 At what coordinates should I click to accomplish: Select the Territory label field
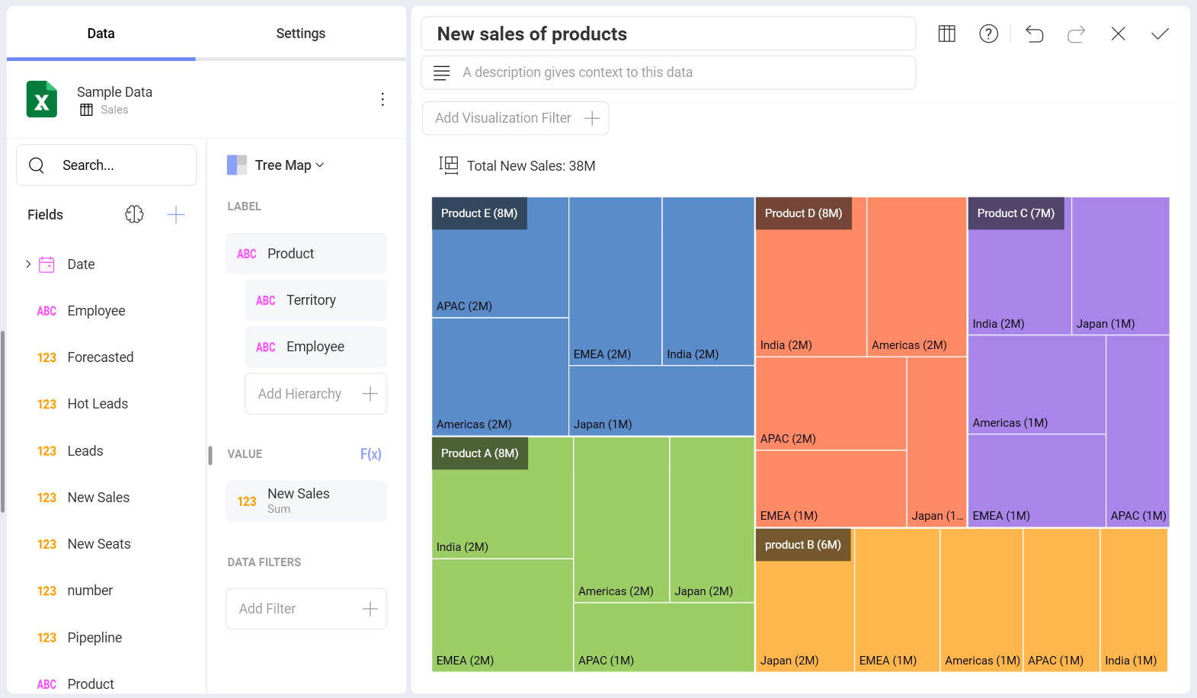click(x=315, y=300)
